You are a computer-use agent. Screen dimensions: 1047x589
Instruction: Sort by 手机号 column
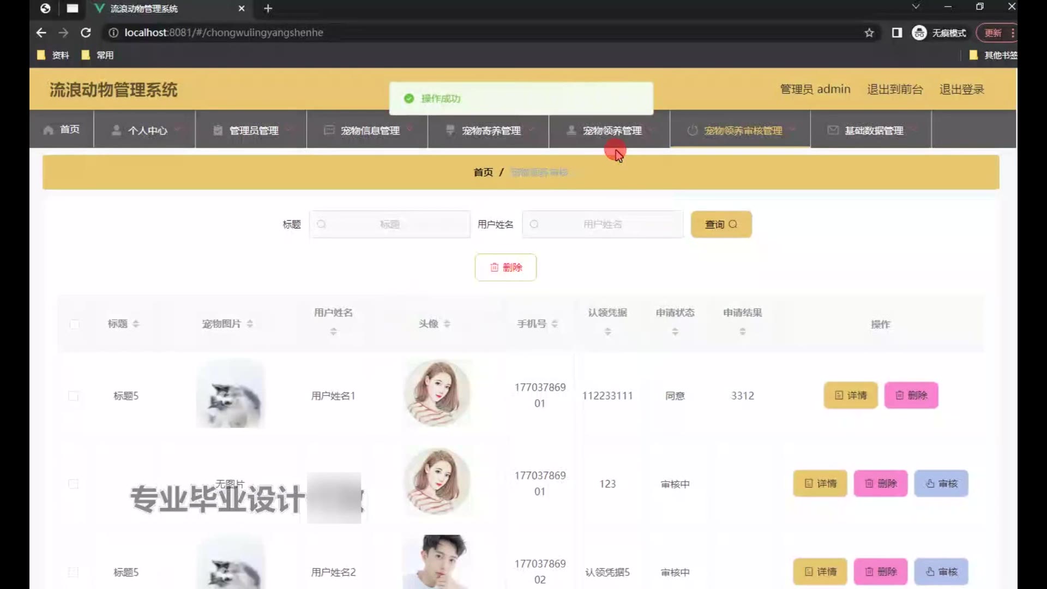tap(555, 324)
